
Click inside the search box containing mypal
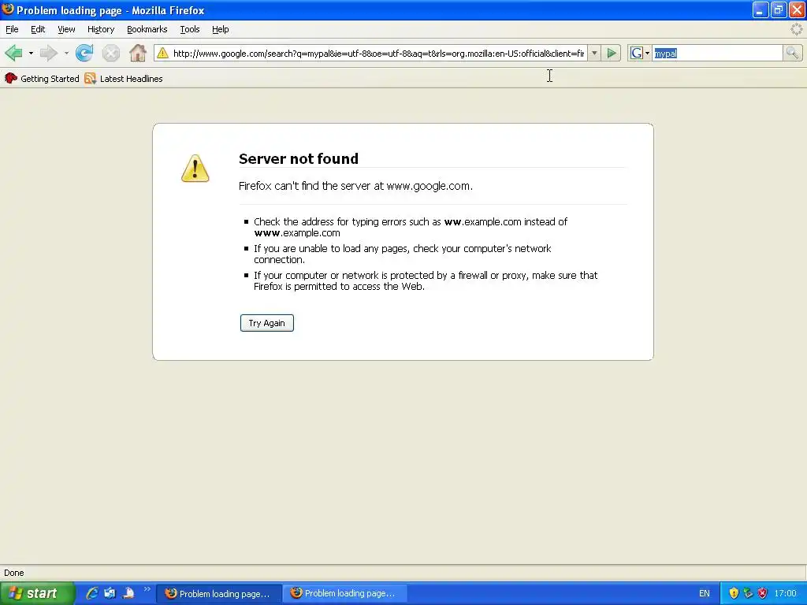click(717, 53)
